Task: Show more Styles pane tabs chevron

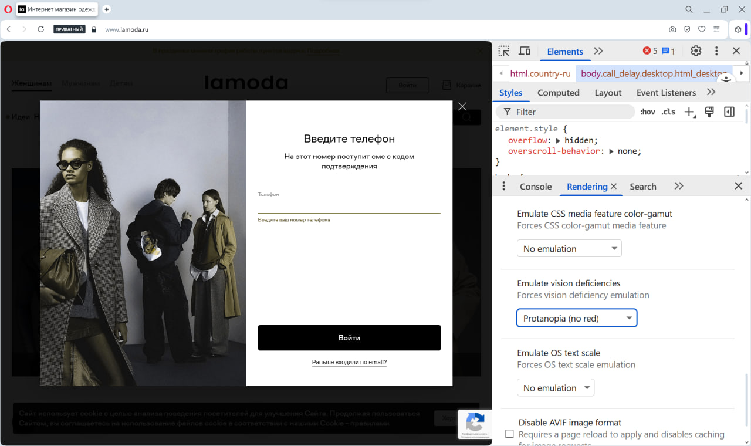Action: (711, 92)
